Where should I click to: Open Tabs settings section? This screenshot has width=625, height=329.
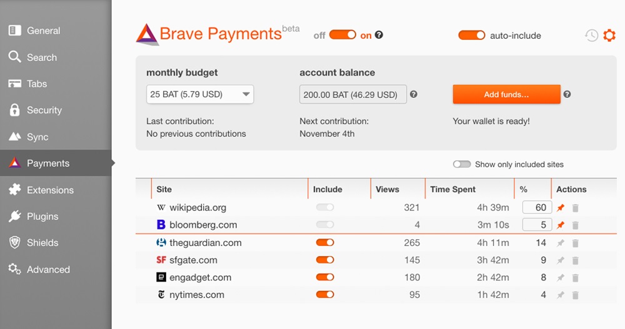click(56, 84)
